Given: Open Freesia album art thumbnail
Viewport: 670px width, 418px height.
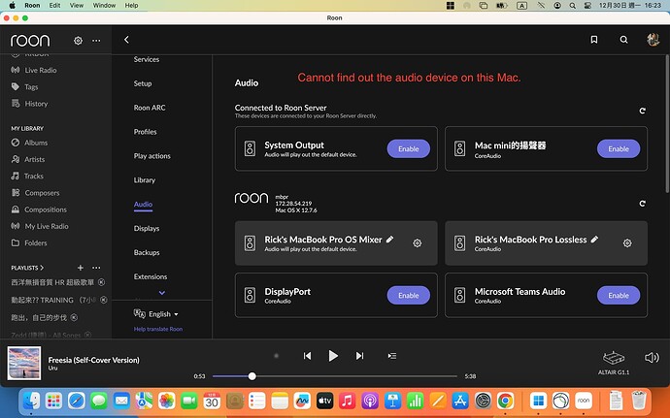Looking at the screenshot, I should click(24, 363).
